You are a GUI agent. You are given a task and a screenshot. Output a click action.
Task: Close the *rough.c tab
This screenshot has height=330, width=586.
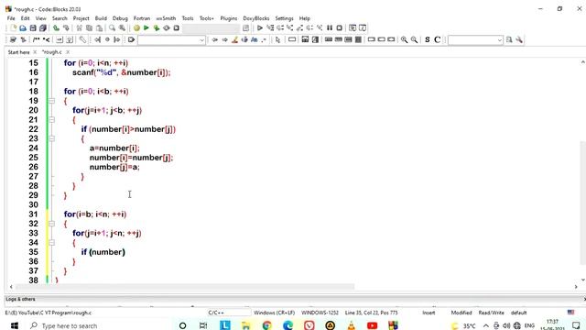tap(68, 52)
